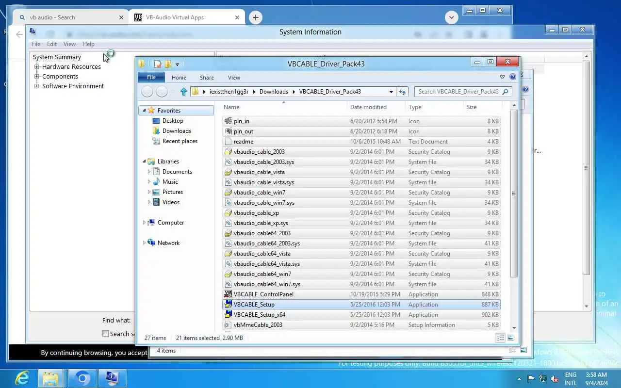Screen dimensions: 621x388
Task: Open Explorer Help question mark icon
Action: point(513,77)
